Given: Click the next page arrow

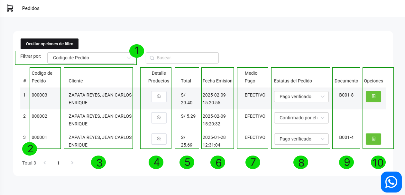Looking at the screenshot, I should (72, 163).
